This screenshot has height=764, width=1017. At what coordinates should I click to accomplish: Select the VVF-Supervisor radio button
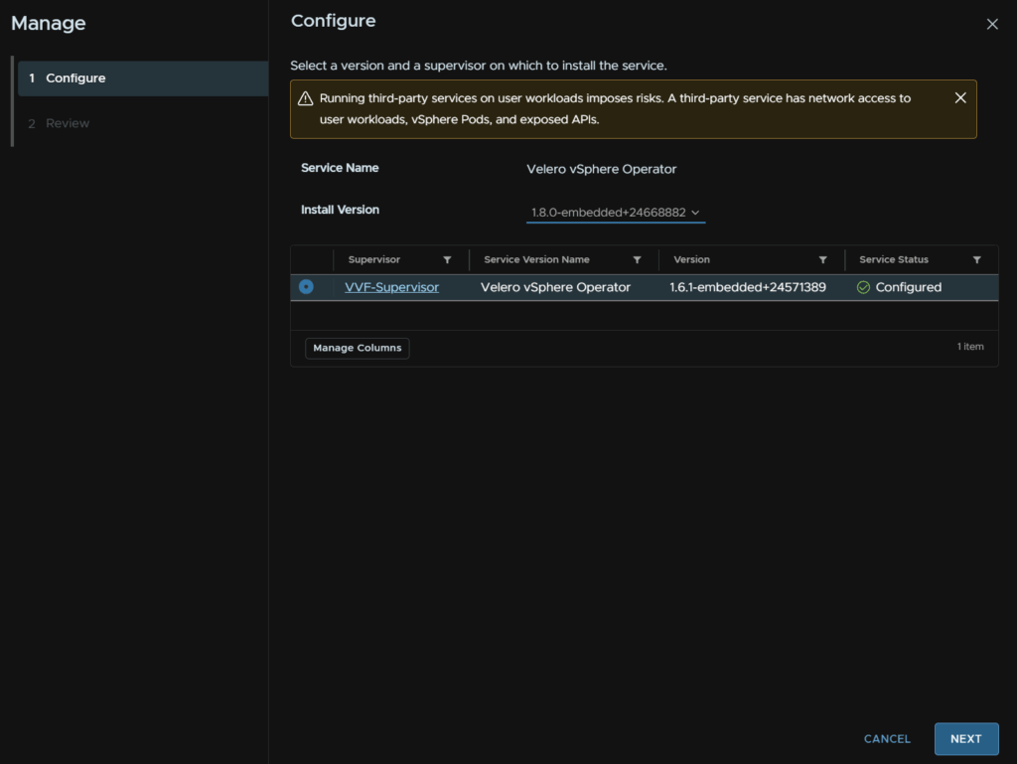pos(306,287)
